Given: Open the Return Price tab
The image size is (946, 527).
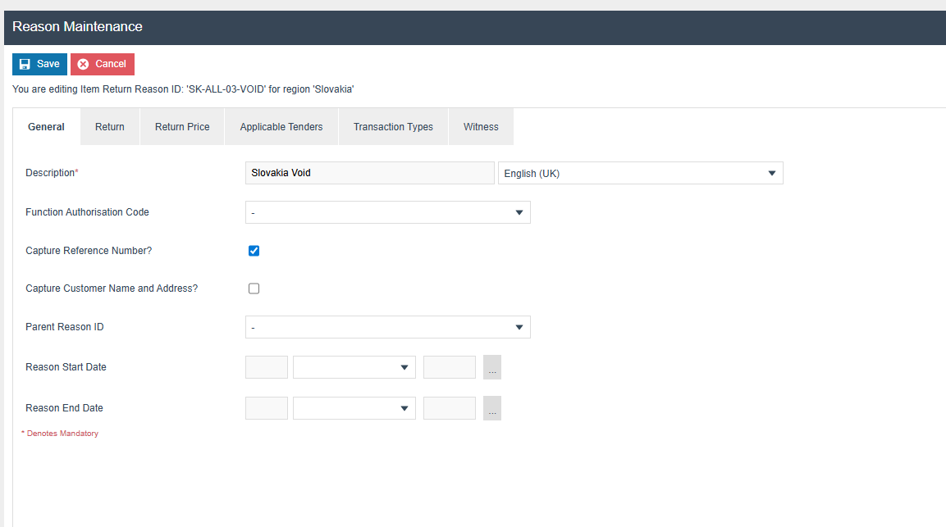Looking at the screenshot, I should tap(182, 127).
